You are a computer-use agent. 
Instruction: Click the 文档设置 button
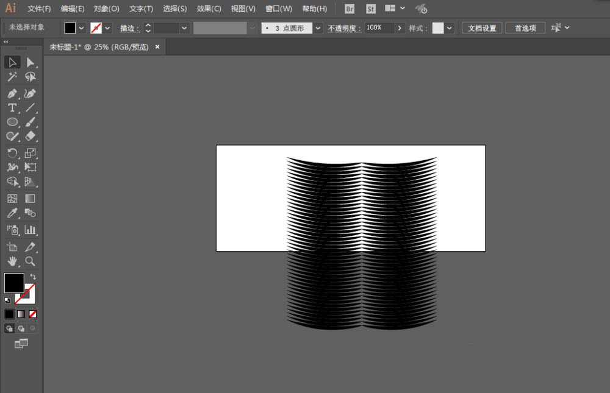pyautogui.click(x=481, y=28)
